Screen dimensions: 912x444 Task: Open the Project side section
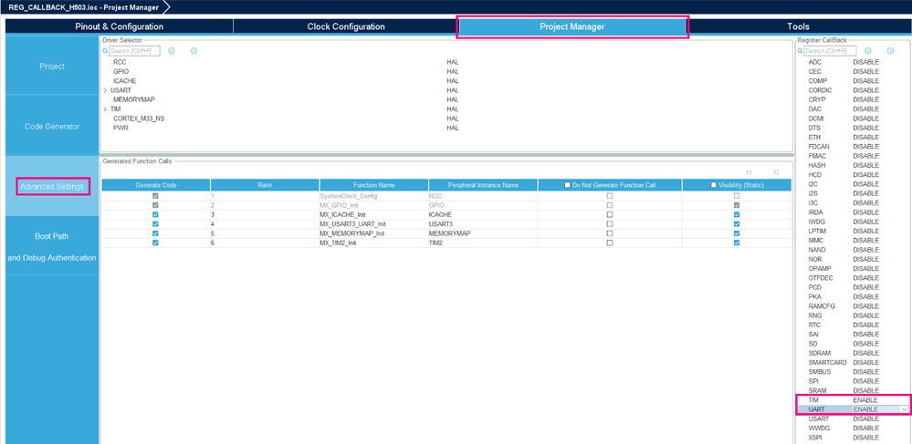pos(52,67)
